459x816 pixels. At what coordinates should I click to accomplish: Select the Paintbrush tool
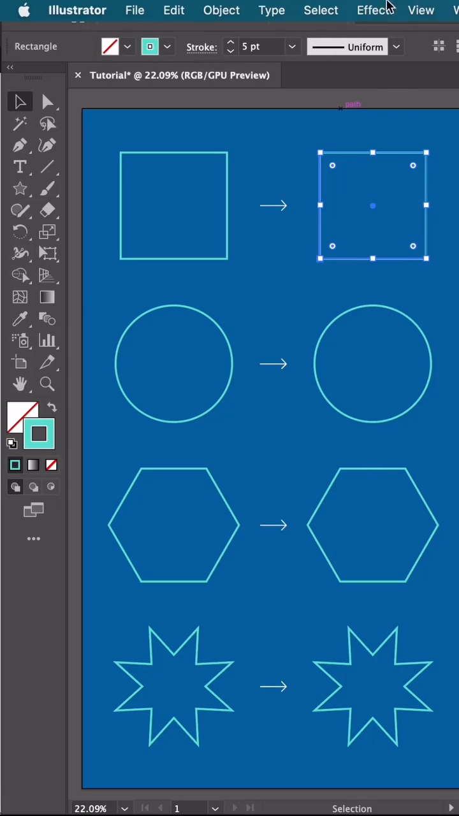coord(47,189)
